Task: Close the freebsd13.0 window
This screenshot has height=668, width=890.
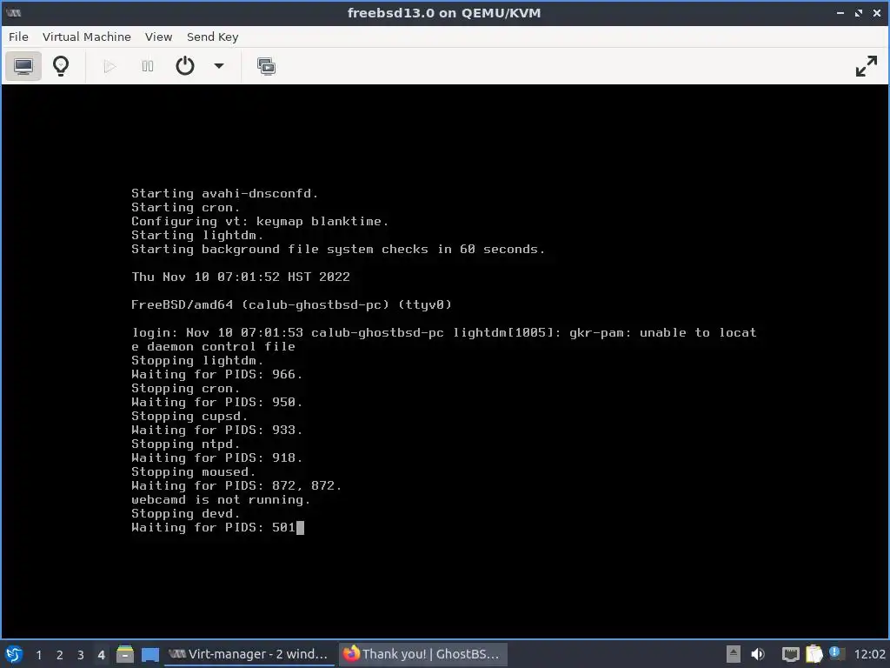Action: tap(876, 12)
